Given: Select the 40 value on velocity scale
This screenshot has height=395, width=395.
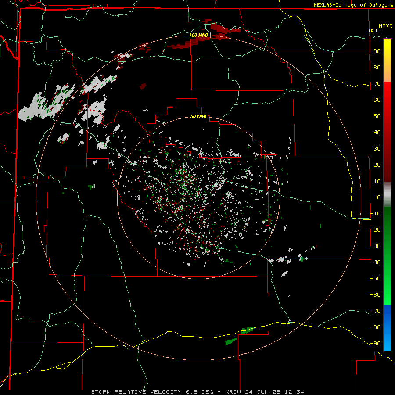Looking at the screenshot, I should pyautogui.click(x=377, y=133).
